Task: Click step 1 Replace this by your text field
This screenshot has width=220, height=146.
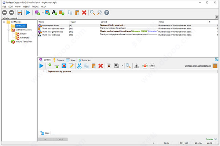Action: point(132,72)
